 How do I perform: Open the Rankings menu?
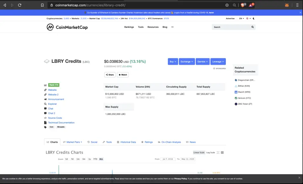(x=129, y=27)
